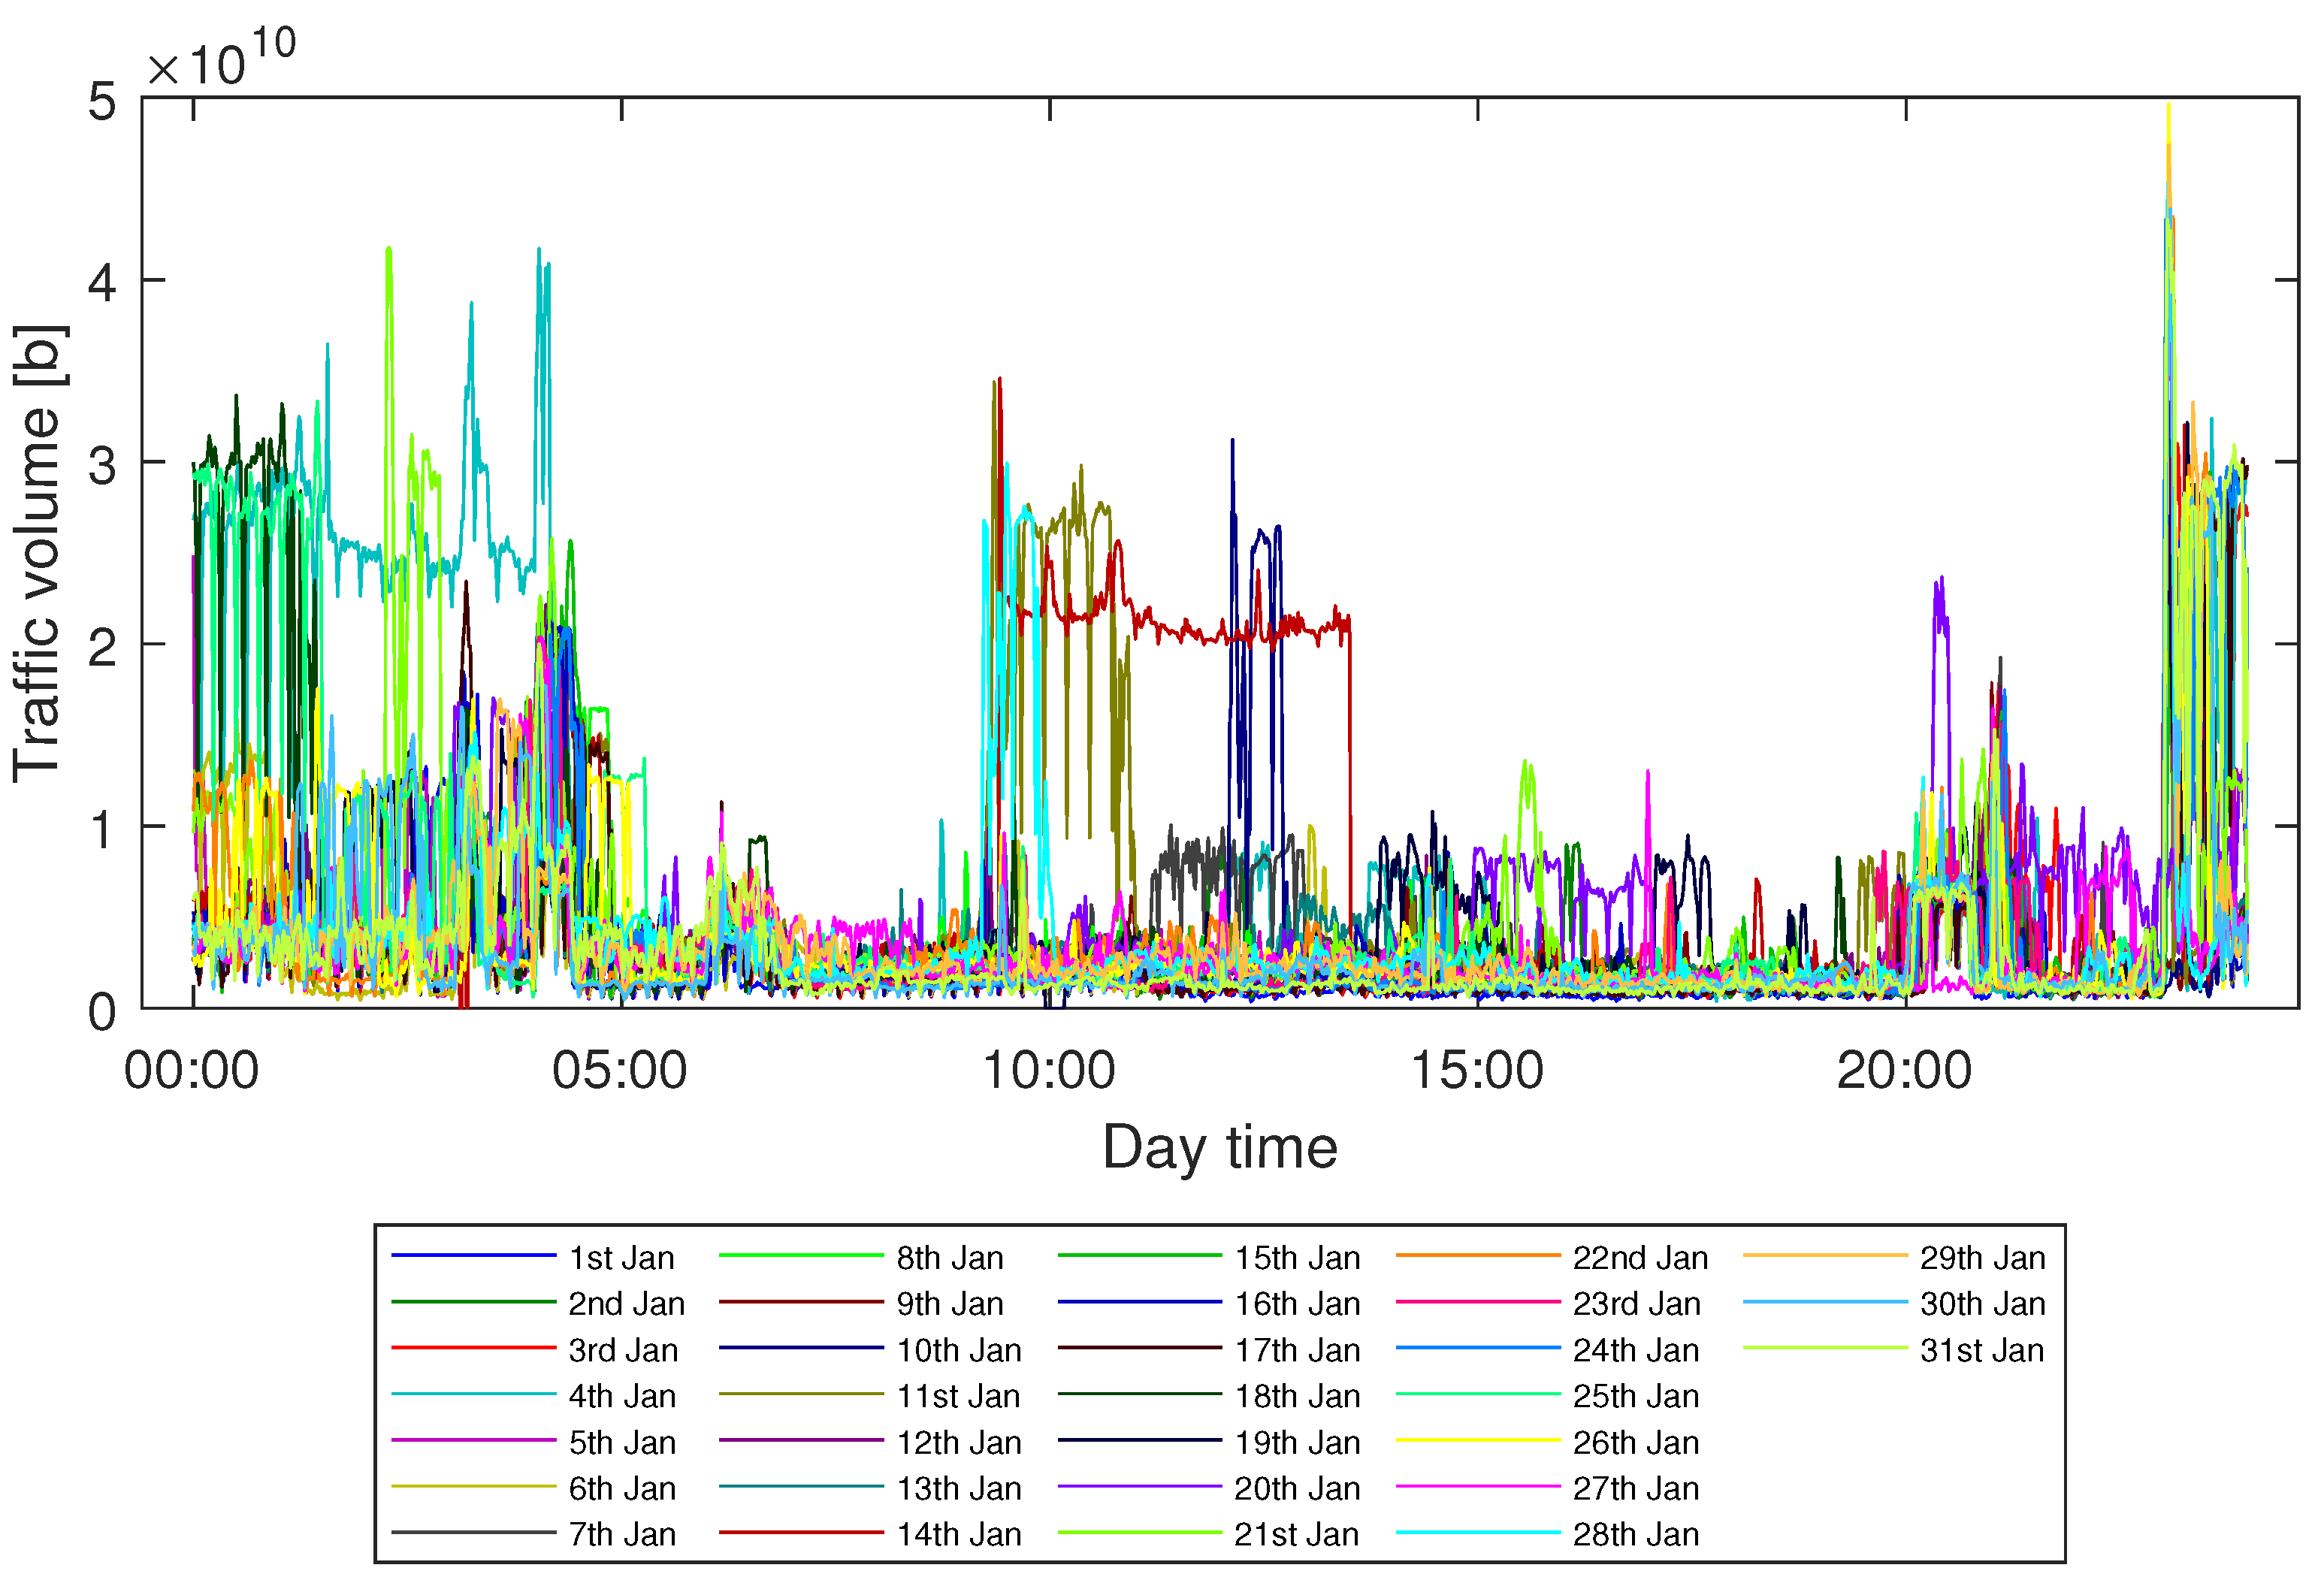Image resolution: width=2324 pixels, height=1586 pixels.
Task: Click the 20:00 x-axis tick label
Action: 1904,1071
